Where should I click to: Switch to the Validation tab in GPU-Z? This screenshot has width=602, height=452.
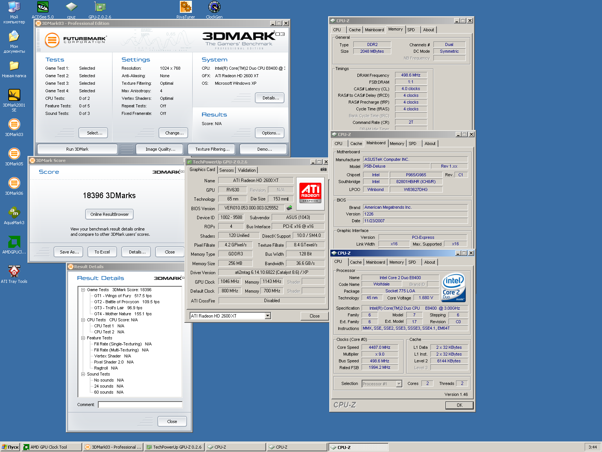(247, 170)
